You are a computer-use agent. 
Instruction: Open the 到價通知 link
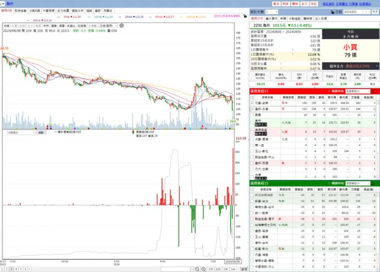365,4
